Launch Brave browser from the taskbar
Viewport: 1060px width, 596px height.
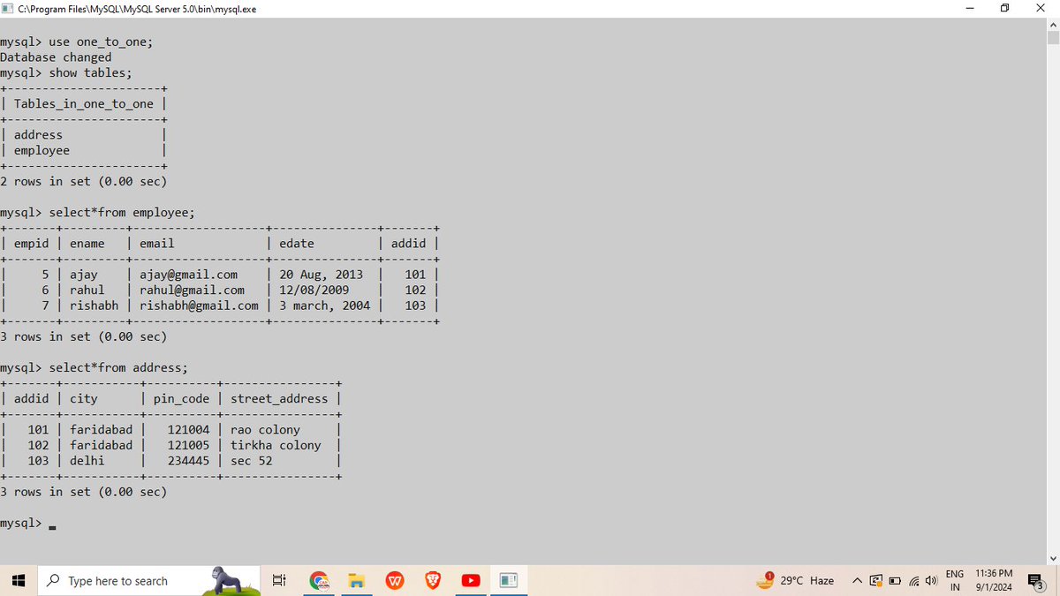pos(433,580)
